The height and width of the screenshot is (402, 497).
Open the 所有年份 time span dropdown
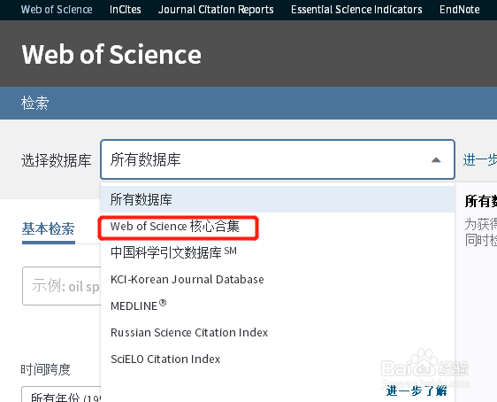61,394
